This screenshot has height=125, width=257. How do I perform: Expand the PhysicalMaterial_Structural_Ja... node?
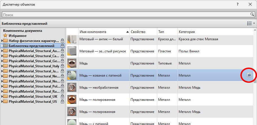tap(2, 71)
